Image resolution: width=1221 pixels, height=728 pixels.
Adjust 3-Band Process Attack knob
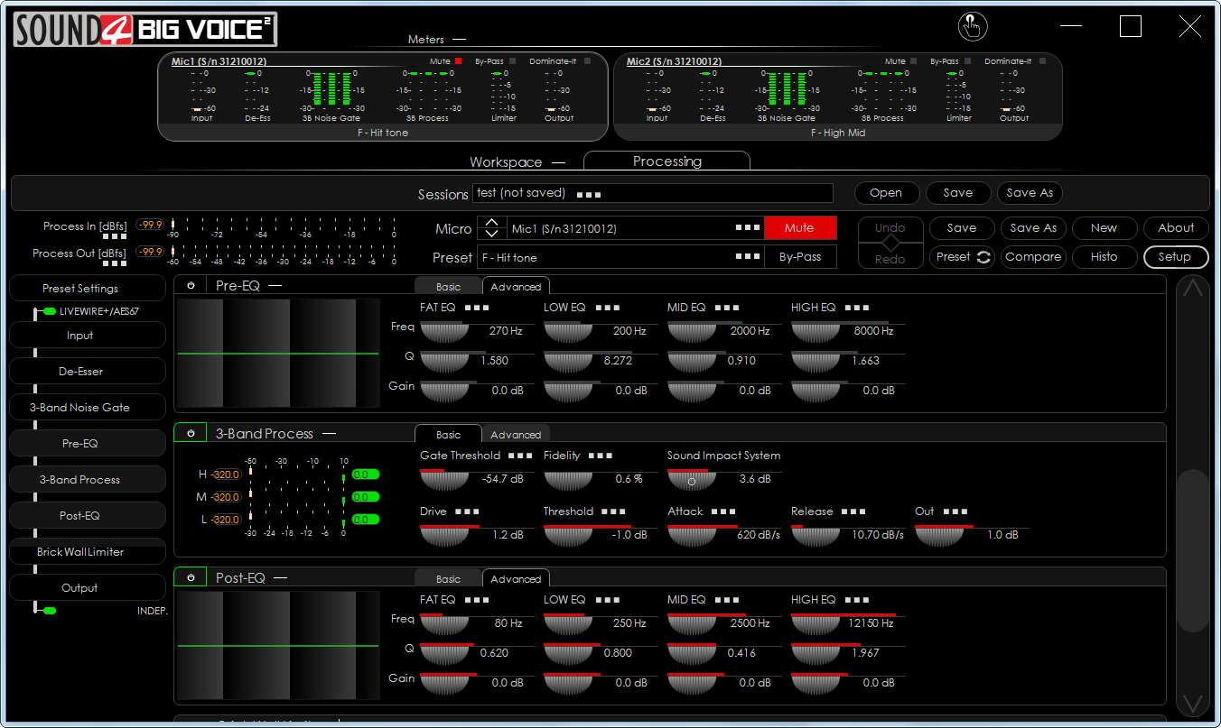pos(693,535)
